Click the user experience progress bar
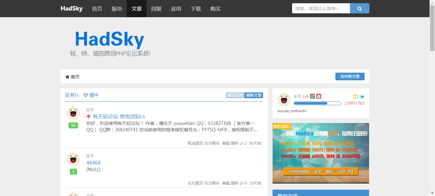Image resolution: width=435 pixels, height=196 pixels. click(x=317, y=103)
